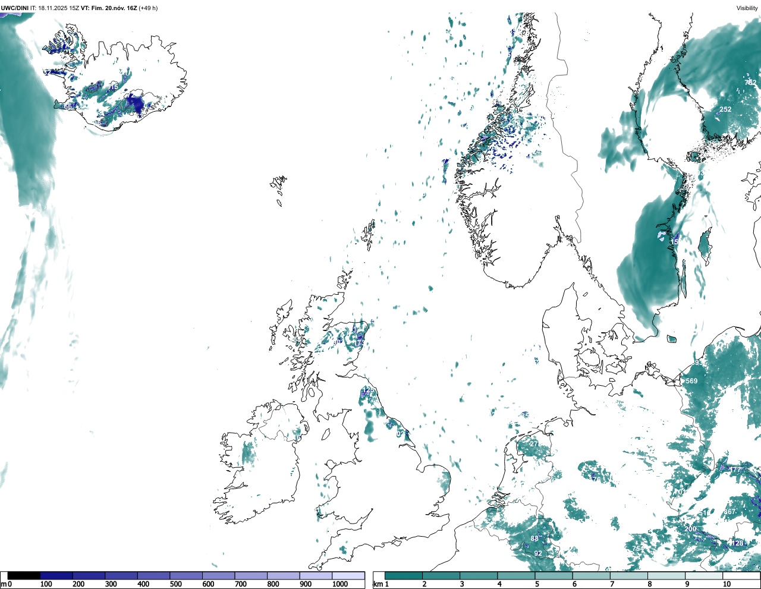
Task: Select the black swatch on metre scale
Action: coord(24,575)
